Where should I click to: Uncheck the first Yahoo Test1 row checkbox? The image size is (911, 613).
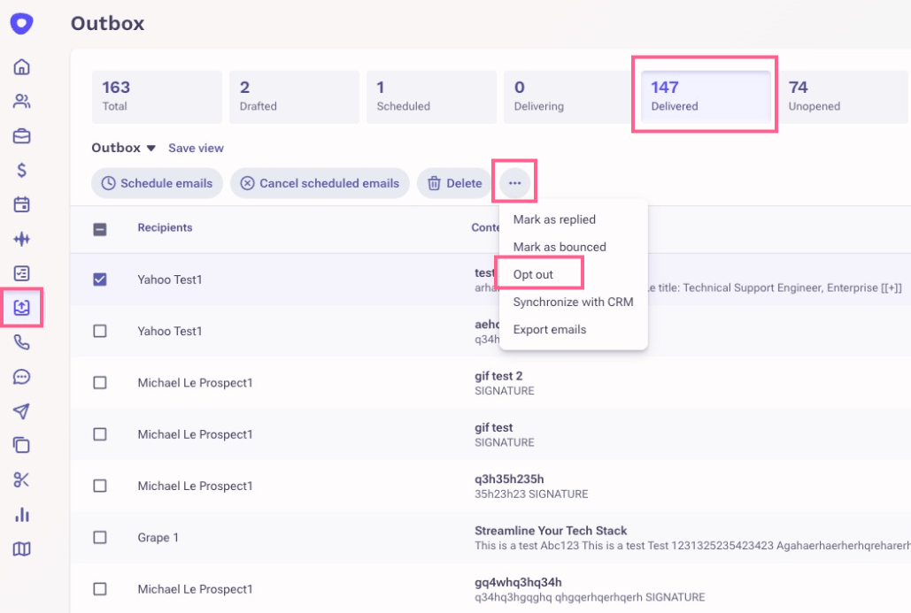[100, 280]
